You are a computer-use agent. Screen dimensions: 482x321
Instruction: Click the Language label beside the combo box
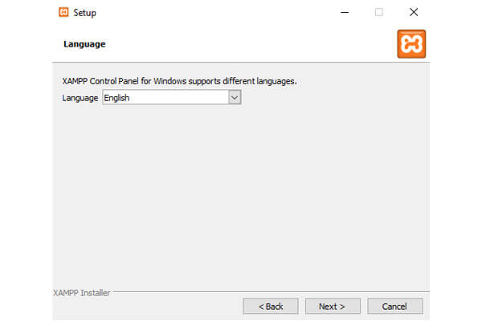pos(80,98)
